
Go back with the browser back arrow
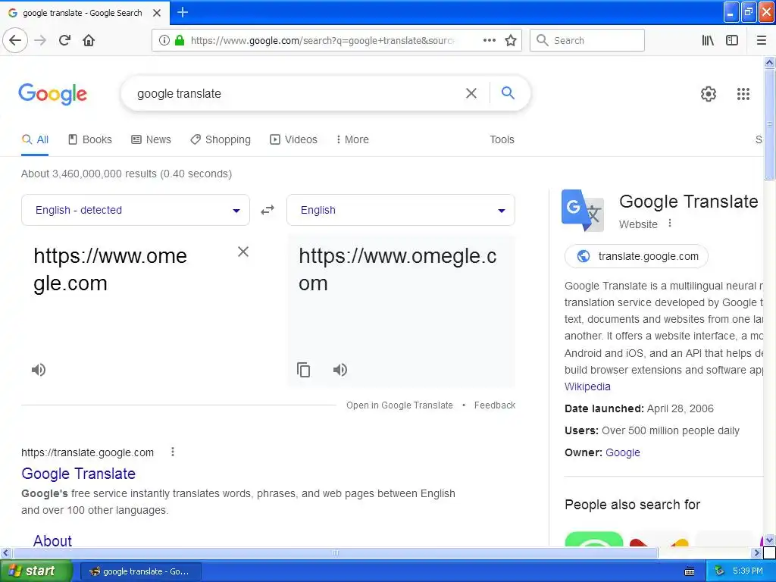click(x=15, y=40)
